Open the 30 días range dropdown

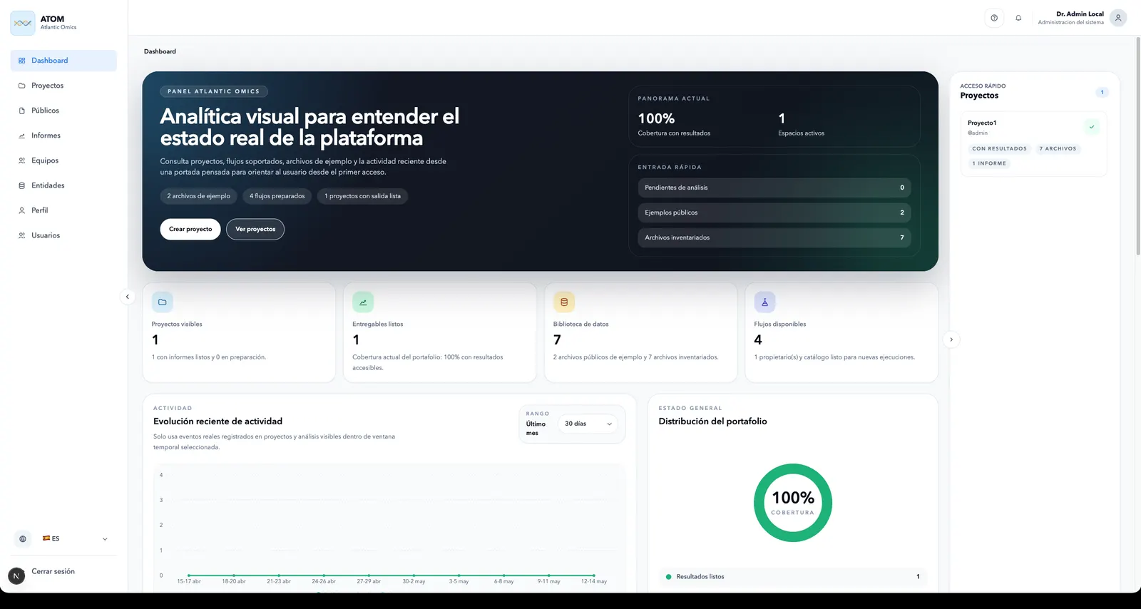(x=588, y=424)
